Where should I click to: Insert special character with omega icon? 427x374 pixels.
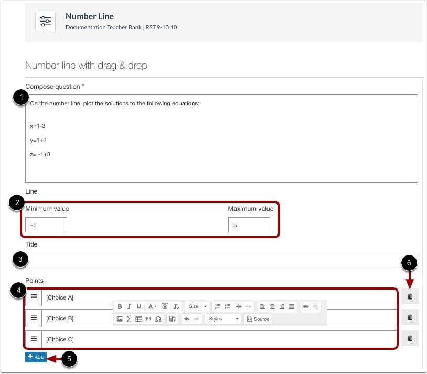coord(158,319)
